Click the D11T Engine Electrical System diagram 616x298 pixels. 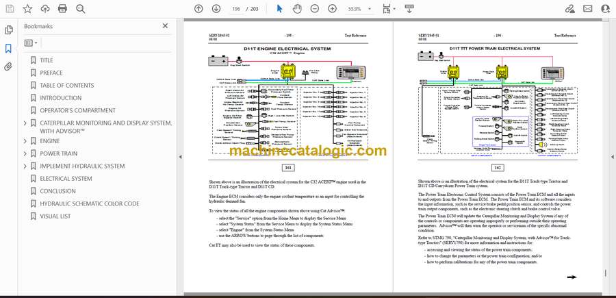[287, 100]
